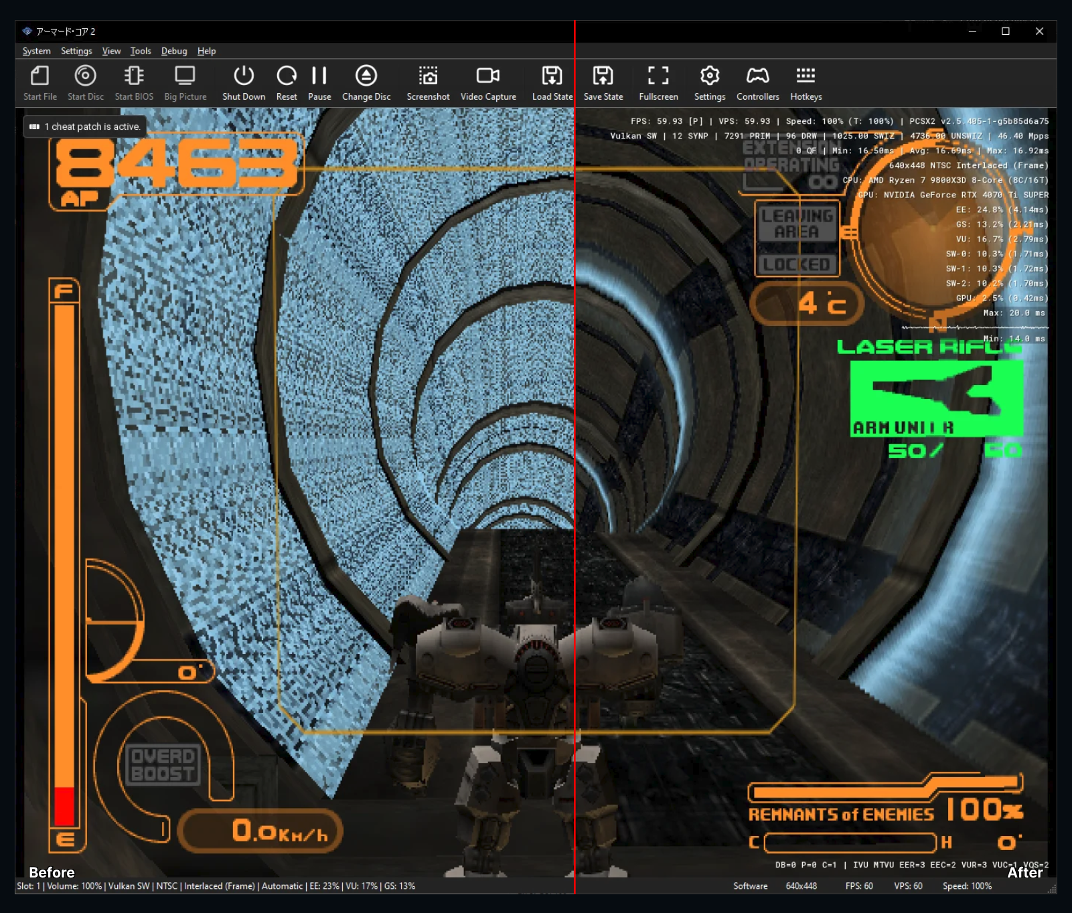Image resolution: width=1072 pixels, height=913 pixels.
Task: Click '640x448' resolution in the status bar
Action: coord(801,886)
